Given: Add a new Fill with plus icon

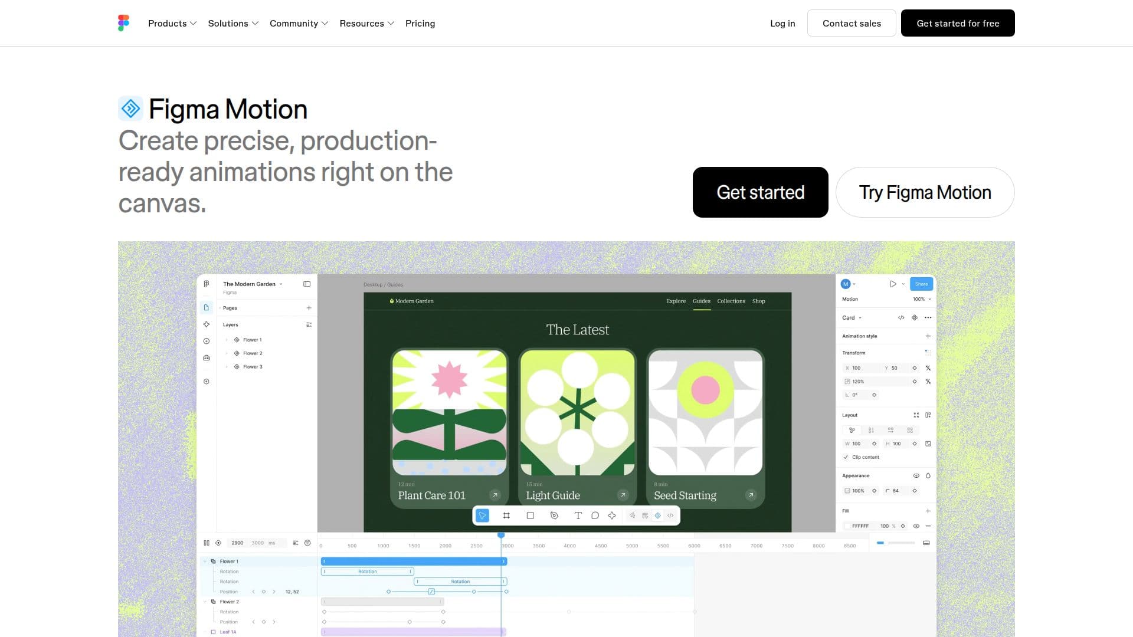Looking at the screenshot, I should tap(928, 511).
